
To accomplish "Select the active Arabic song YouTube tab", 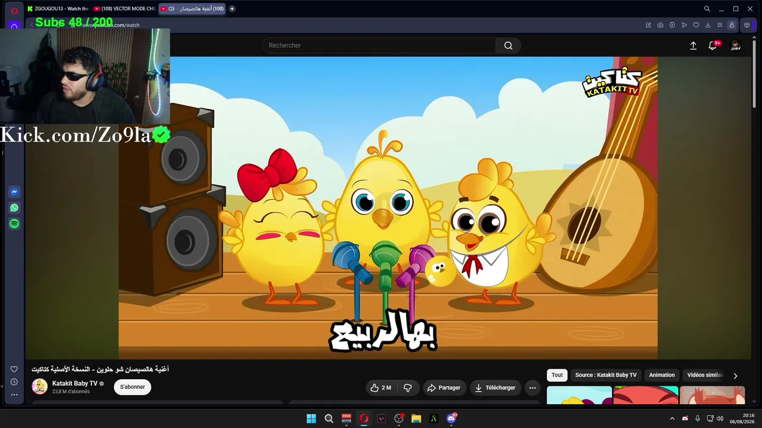I will (192, 9).
